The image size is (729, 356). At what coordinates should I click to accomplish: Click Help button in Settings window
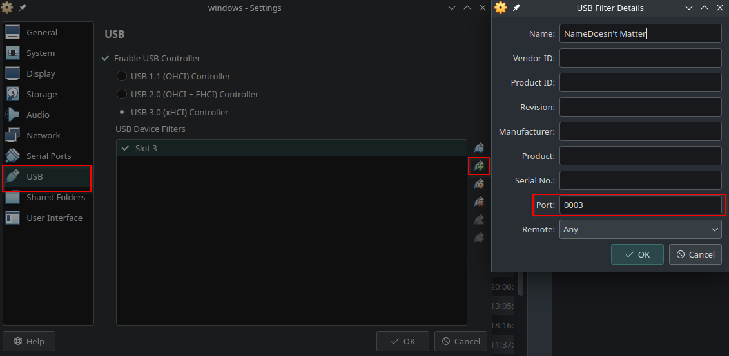pos(29,341)
